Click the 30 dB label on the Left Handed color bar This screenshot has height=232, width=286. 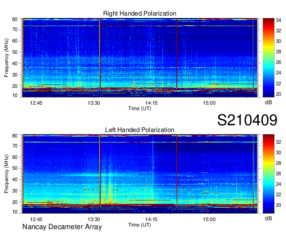point(278,153)
